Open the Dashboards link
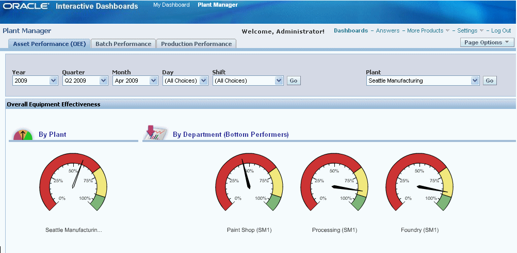The height and width of the screenshot is (253, 517). (351, 30)
